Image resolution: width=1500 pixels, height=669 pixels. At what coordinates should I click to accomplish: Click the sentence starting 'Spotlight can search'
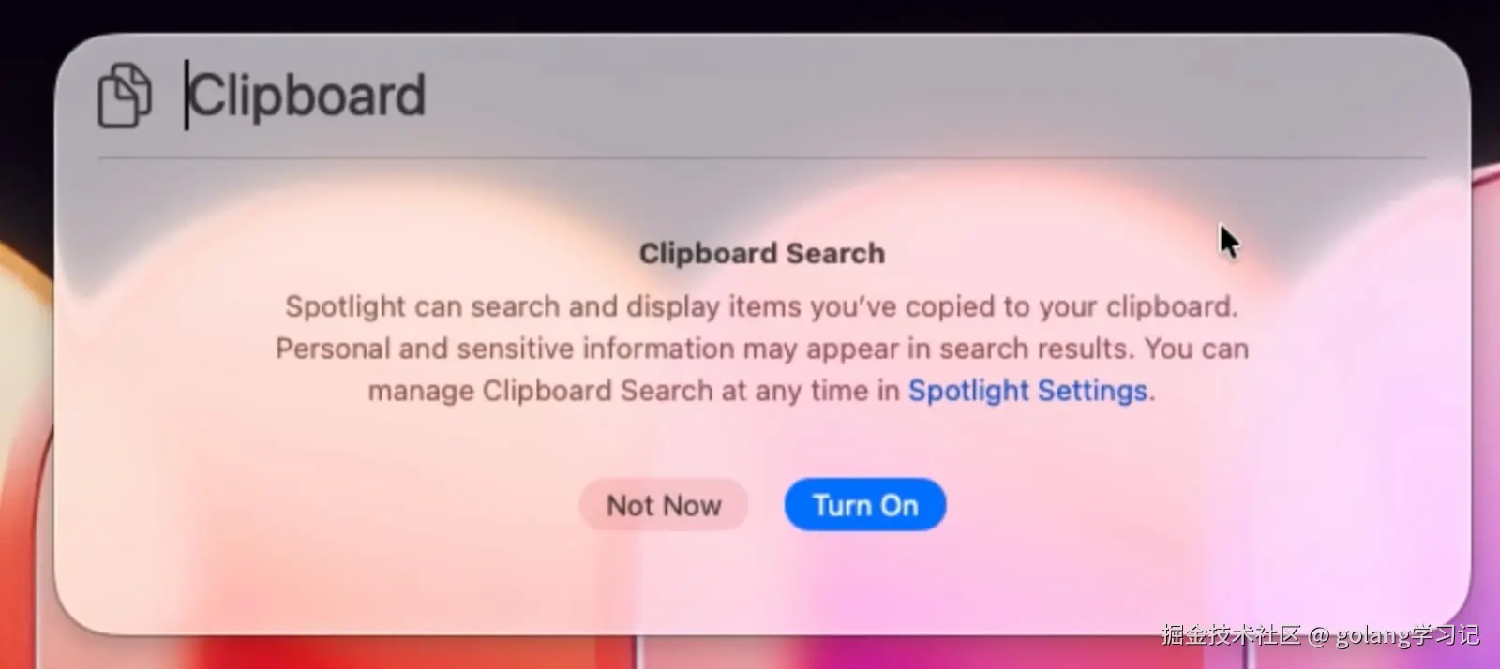761,306
